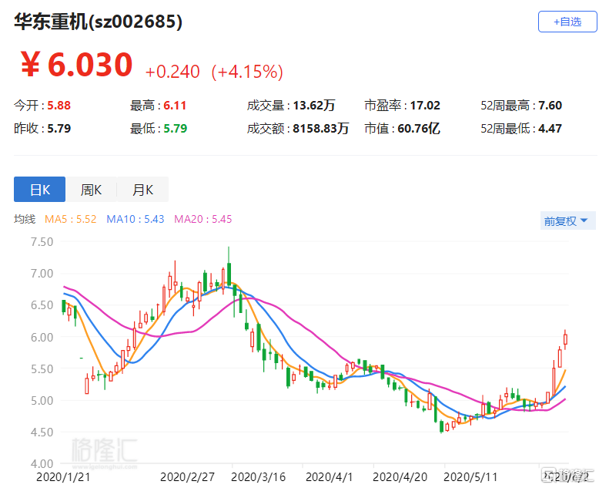Click the latest red candlestick near 6.00
The width and height of the screenshot is (599, 488).
tap(565, 339)
